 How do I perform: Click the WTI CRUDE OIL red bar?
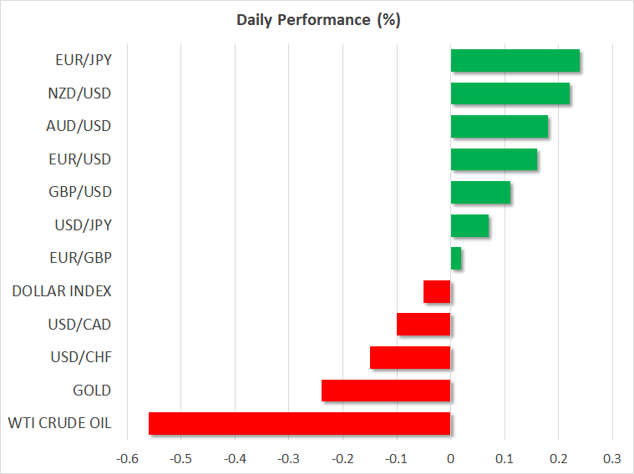[299, 424]
